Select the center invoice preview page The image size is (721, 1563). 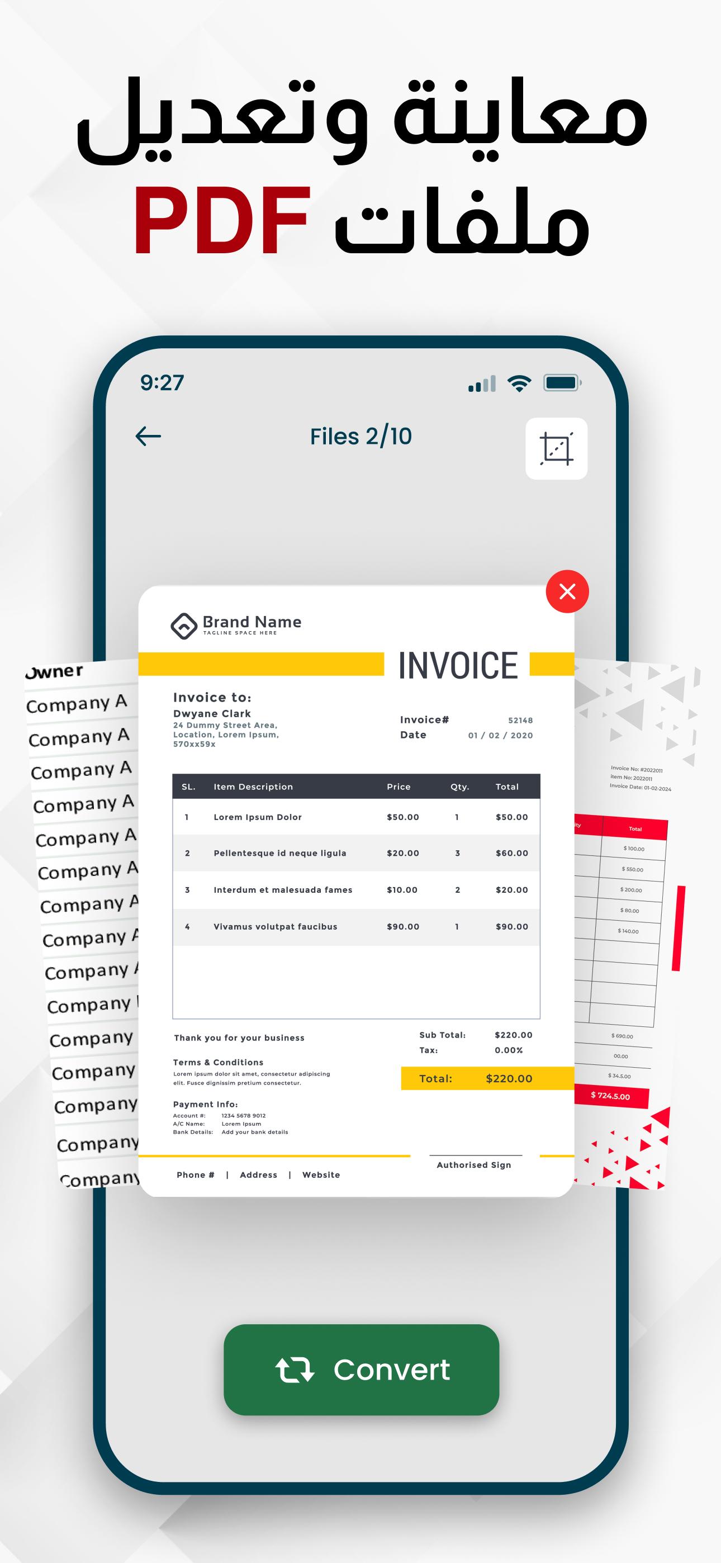[x=355, y=891]
